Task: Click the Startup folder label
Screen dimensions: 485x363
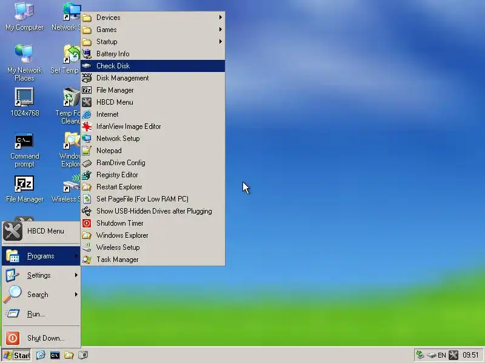Action: point(107,42)
